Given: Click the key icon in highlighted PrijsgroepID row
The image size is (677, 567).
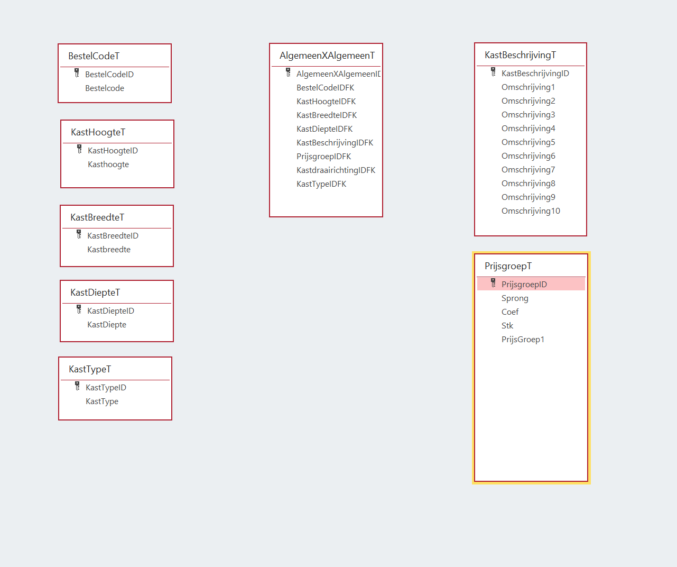Looking at the screenshot, I should (493, 283).
